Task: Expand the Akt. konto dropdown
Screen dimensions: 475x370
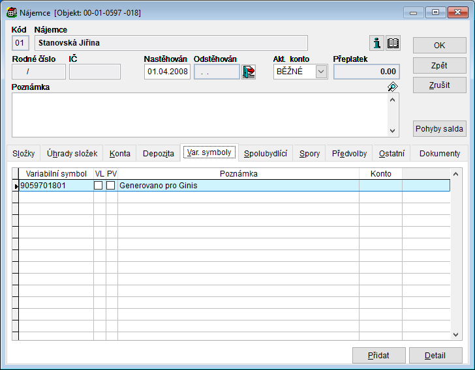Action: click(x=321, y=72)
